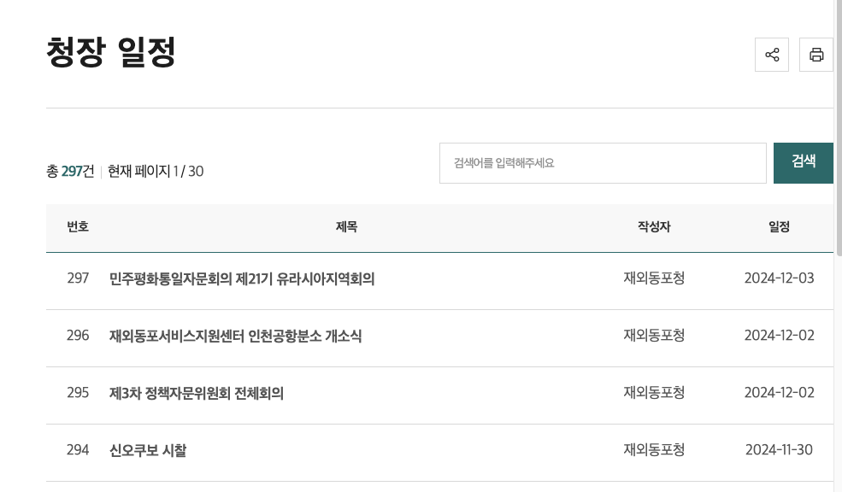
Task: Click the 2024-11-30 date cell
Action: (x=780, y=449)
